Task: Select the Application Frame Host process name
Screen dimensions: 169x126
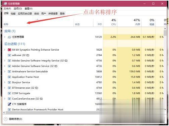Action: tap(25, 77)
